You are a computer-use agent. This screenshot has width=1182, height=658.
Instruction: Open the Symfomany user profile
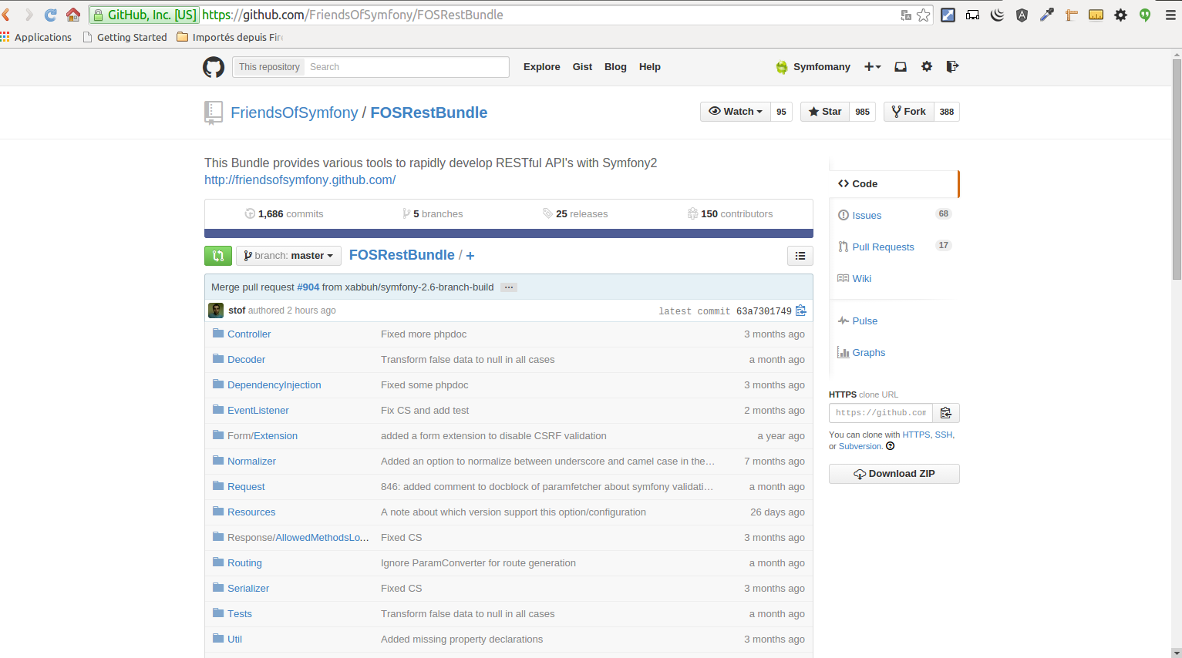[x=813, y=67]
